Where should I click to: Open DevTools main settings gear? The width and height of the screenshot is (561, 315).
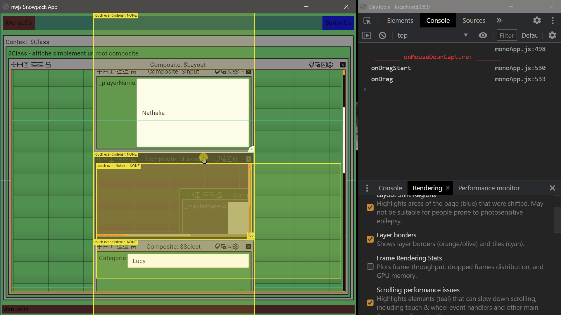coord(537,20)
